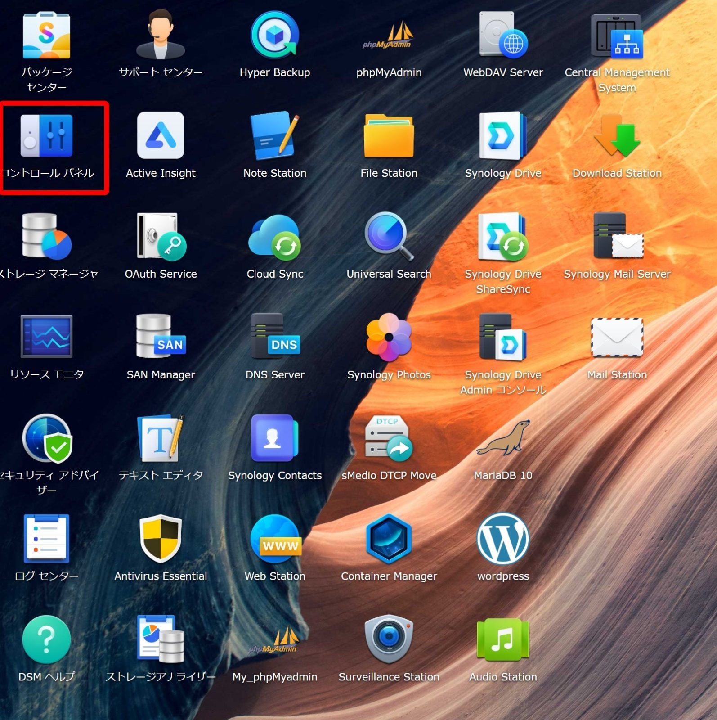Open Central Management System app

(617, 36)
